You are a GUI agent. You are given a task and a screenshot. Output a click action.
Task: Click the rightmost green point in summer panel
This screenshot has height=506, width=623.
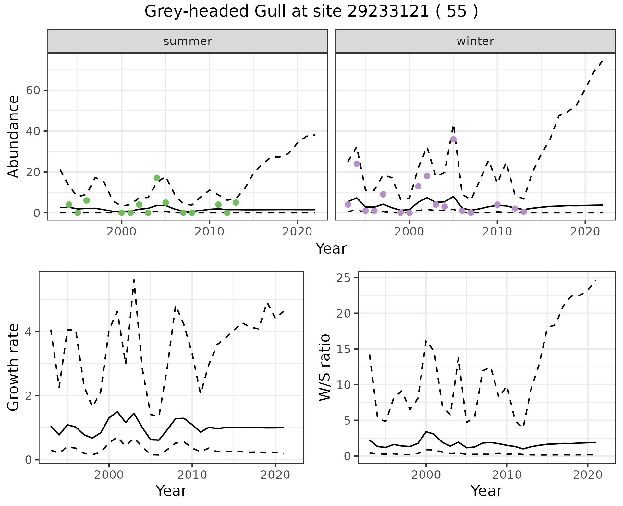tap(236, 203)
